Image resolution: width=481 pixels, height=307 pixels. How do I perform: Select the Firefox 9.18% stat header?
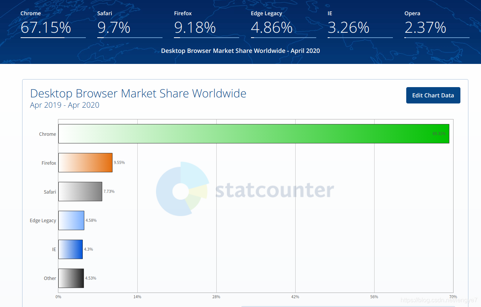pyautogui.click(x=206, y=24)
